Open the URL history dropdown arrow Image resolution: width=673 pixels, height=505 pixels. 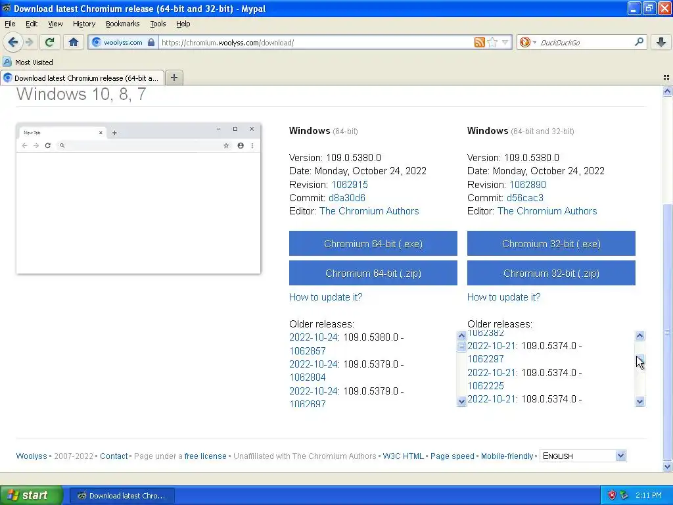pyautogui.click(x=505, y=42)
